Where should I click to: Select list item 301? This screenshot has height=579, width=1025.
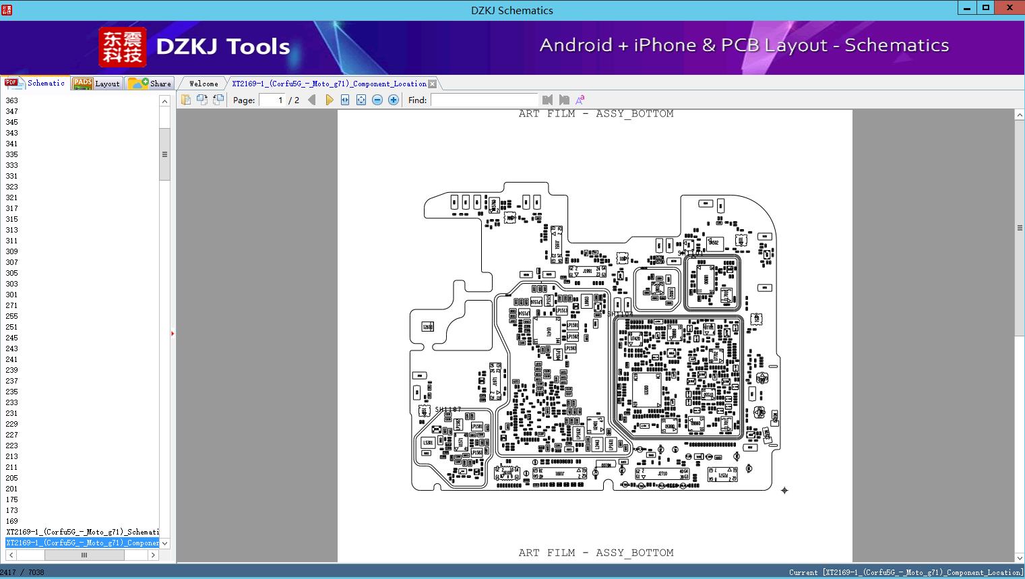12,295
